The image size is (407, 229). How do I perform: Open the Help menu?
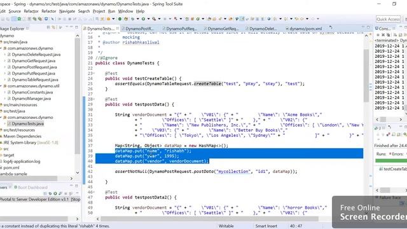tap(140, 11)
